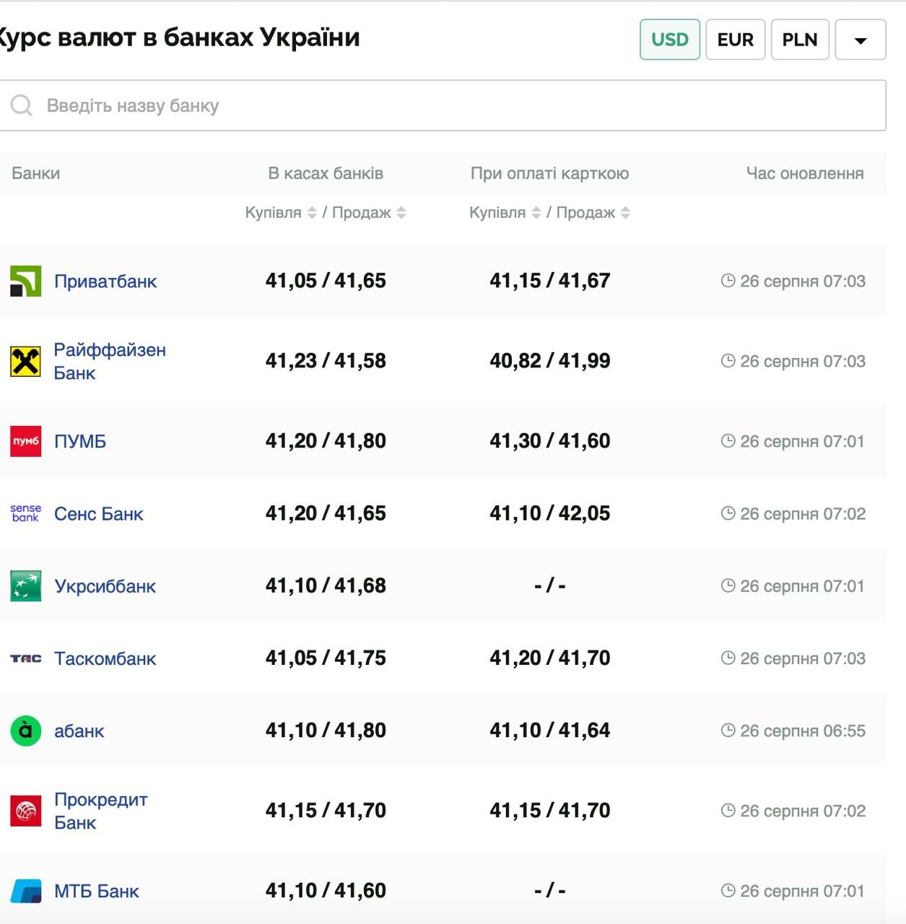Click the green Укрсиббанк logo icon
This screenshot has width=906, height=924.
pos(25,586)
